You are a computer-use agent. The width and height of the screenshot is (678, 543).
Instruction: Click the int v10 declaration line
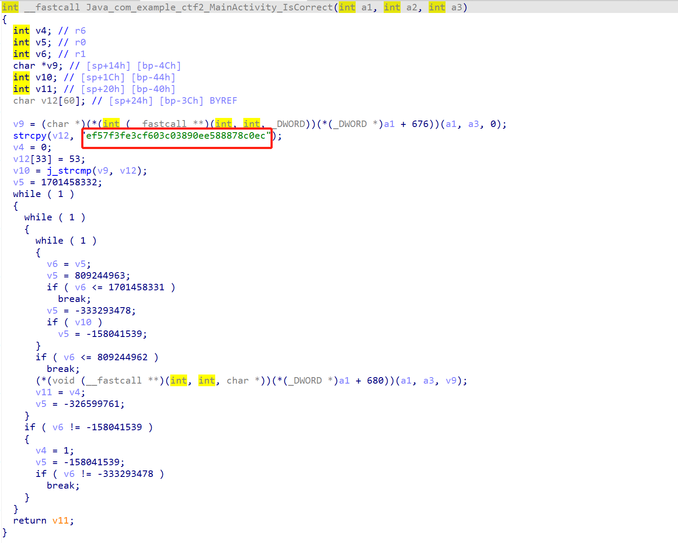[x=94, y=77]
